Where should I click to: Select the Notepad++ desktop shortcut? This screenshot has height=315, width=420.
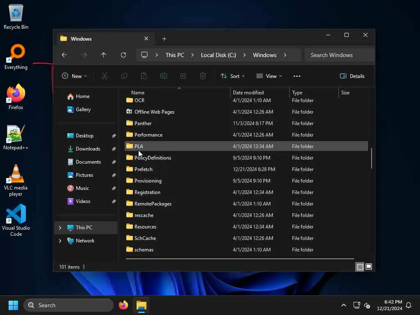16,137
